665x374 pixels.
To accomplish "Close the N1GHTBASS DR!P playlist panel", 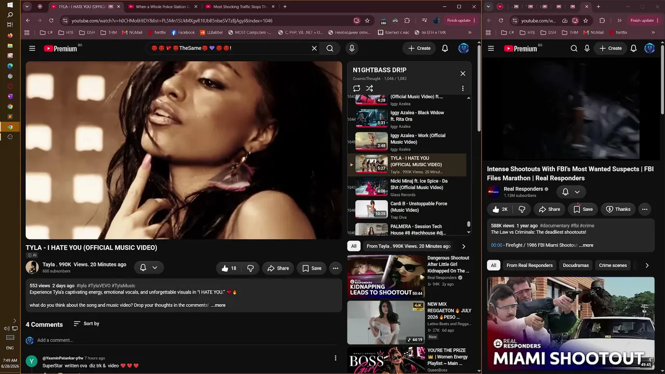I will [x=463, y=73].
